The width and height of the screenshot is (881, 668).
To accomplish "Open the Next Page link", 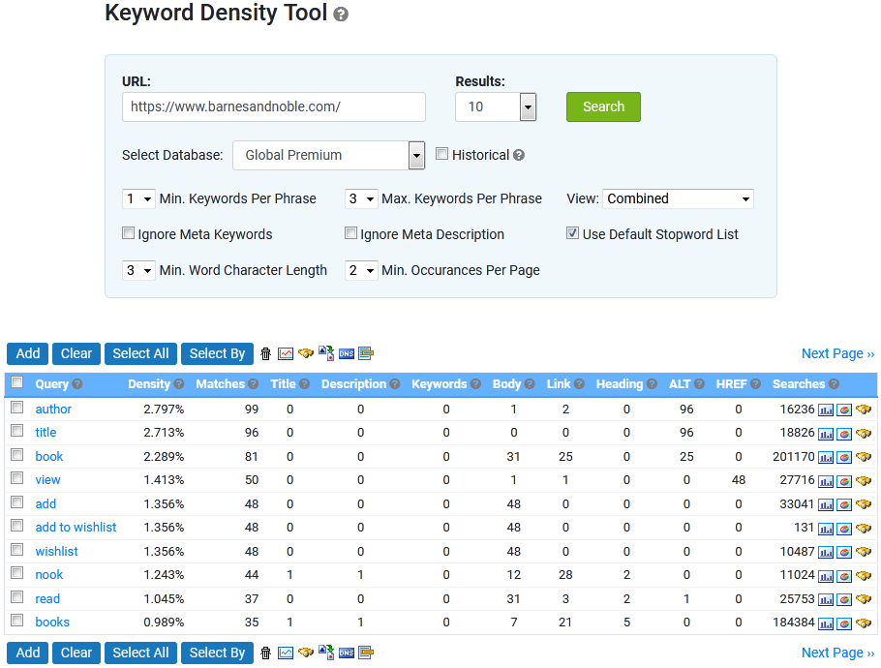I will 837,353.
